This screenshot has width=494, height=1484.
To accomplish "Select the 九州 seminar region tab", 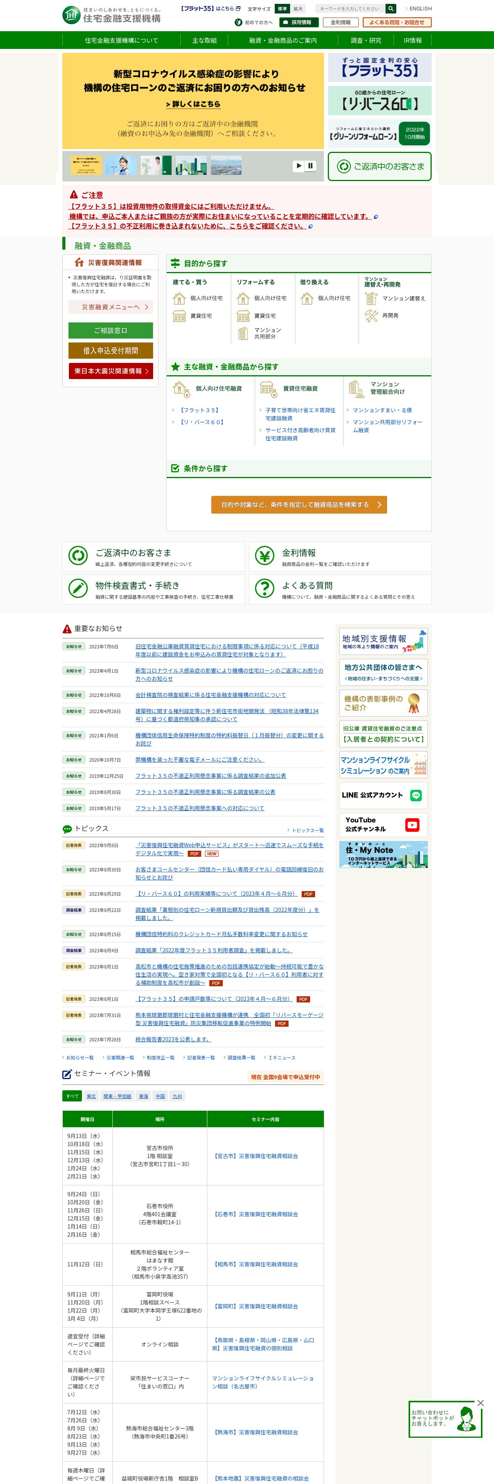I will pos(177,1096).
